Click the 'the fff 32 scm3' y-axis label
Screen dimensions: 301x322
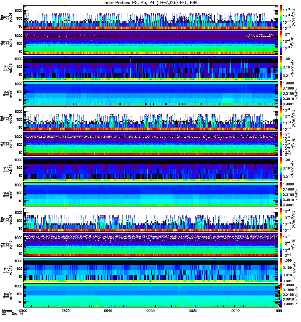[6, 245]
